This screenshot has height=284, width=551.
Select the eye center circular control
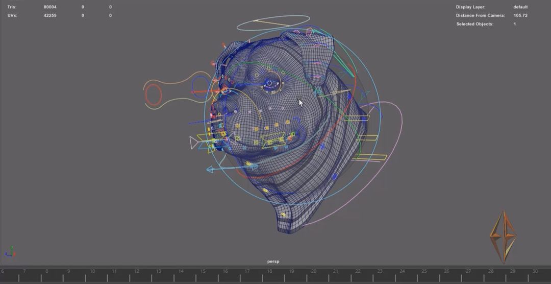pyautogui.click(x=269, y=83)
